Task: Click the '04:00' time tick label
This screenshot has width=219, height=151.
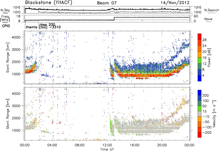Action: coord(52,145)
